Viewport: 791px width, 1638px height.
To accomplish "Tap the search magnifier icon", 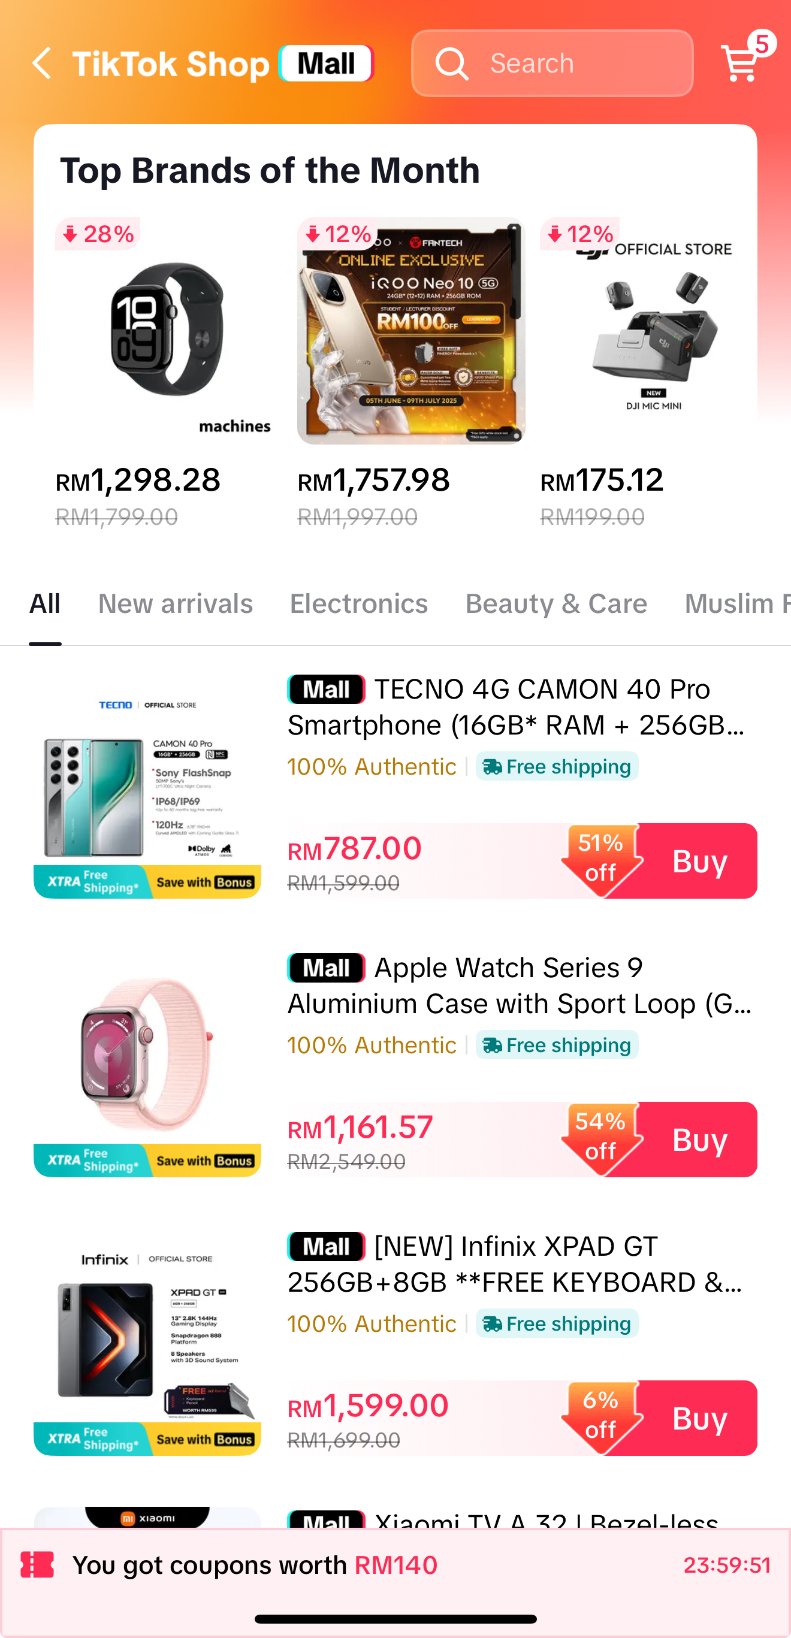I will point(451,64).
